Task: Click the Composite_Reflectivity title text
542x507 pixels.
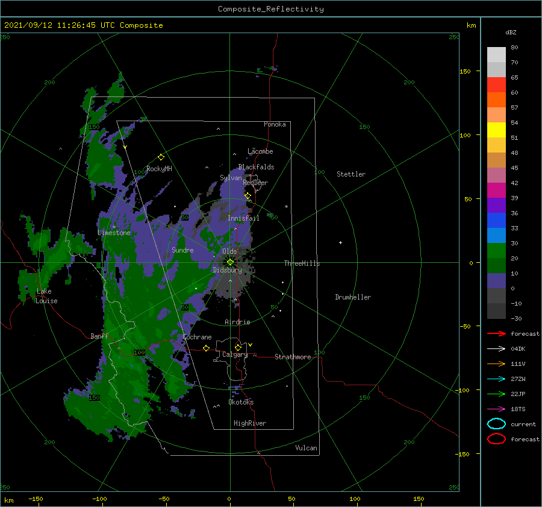Action: tap(271, 9)
